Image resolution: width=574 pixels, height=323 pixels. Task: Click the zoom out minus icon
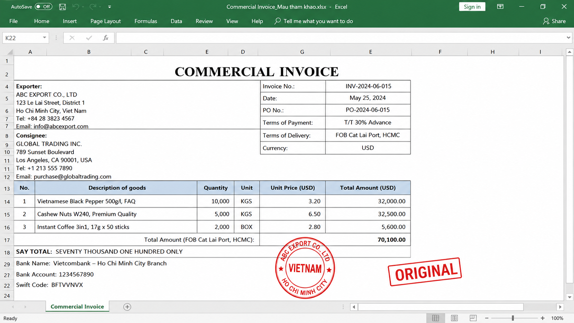tap(486, 318)
